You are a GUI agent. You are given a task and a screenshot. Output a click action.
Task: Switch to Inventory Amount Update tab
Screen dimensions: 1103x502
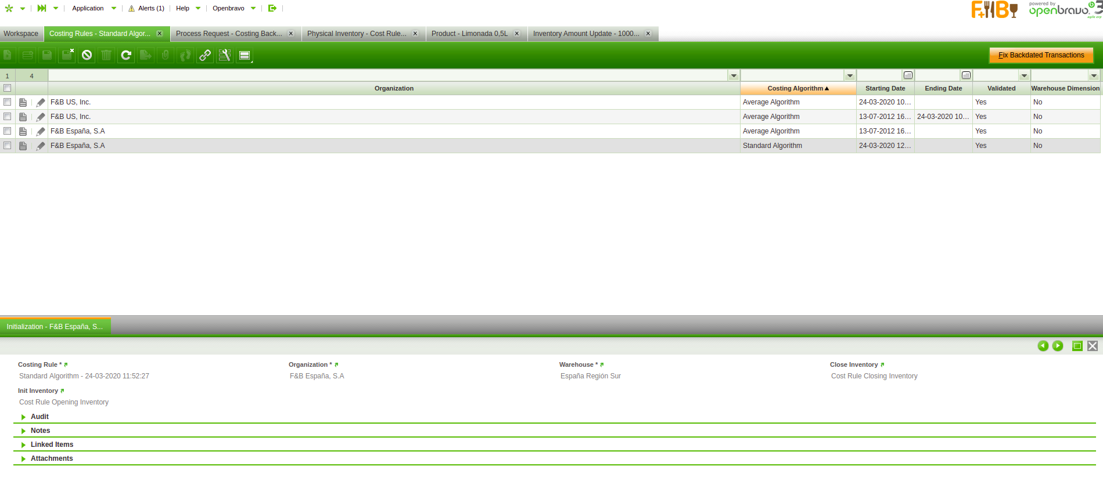[x=586, y=34]
